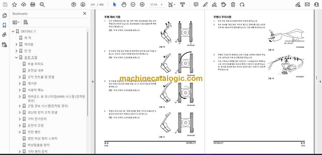Click the 그림 14 caption
This screenshot has width=322, height=155.
[x=271, y=50]
